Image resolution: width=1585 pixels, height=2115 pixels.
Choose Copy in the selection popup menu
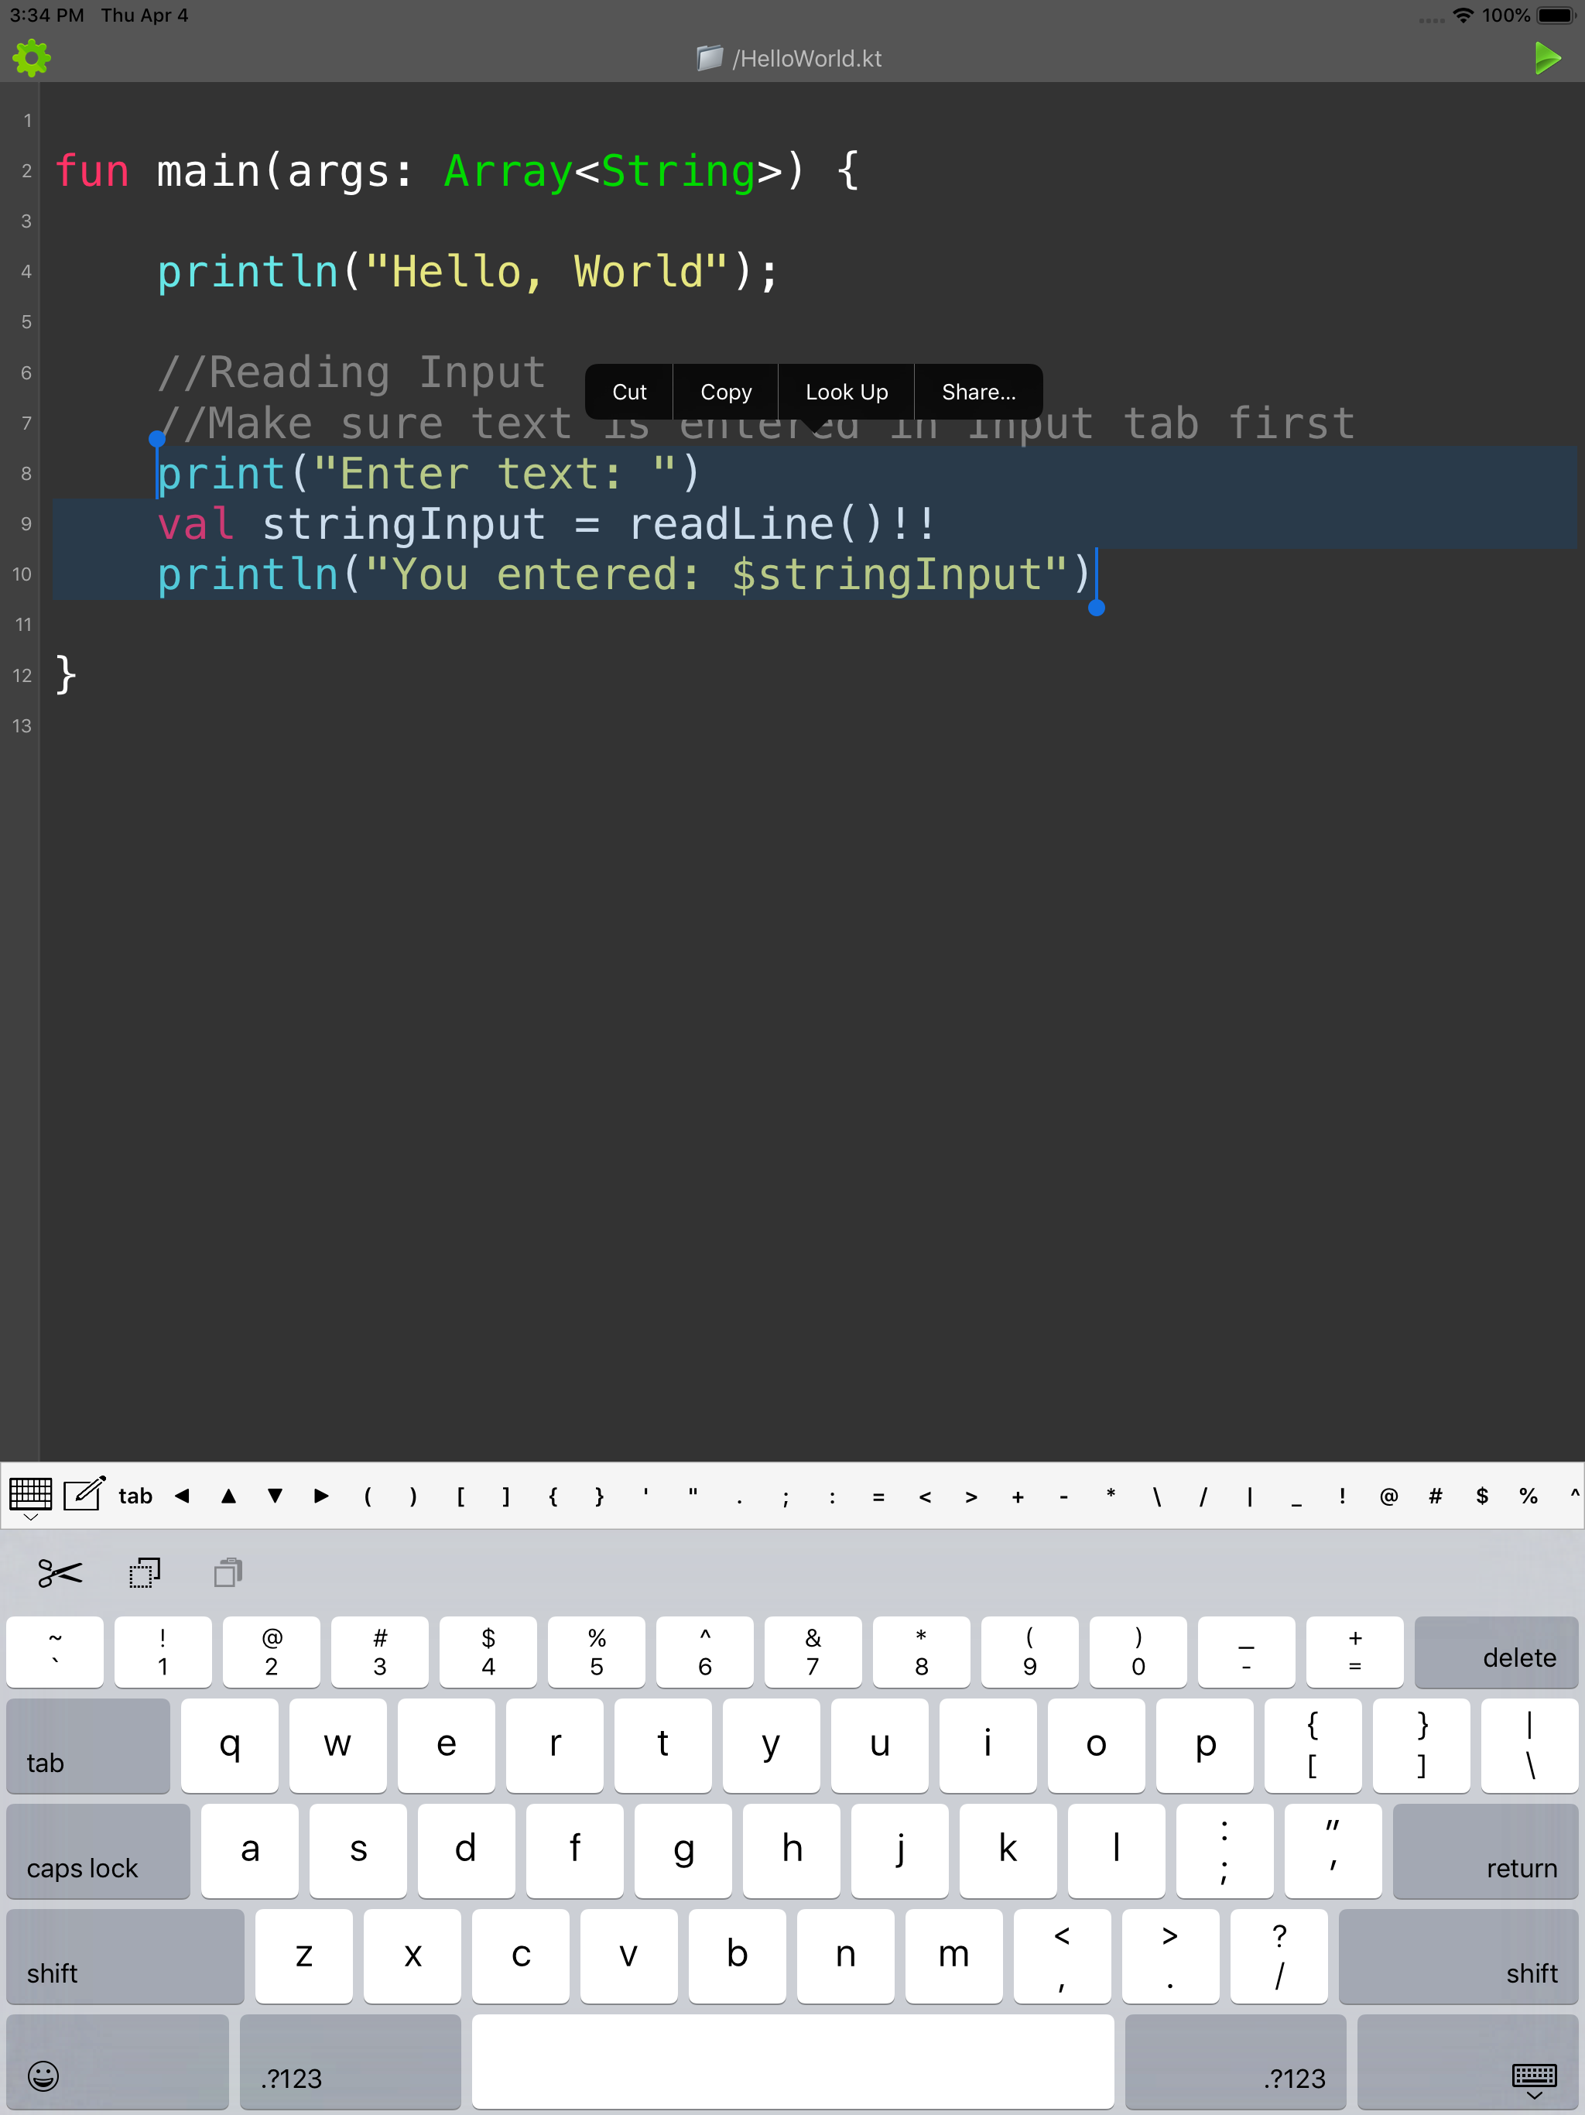[x=726, y=392]
